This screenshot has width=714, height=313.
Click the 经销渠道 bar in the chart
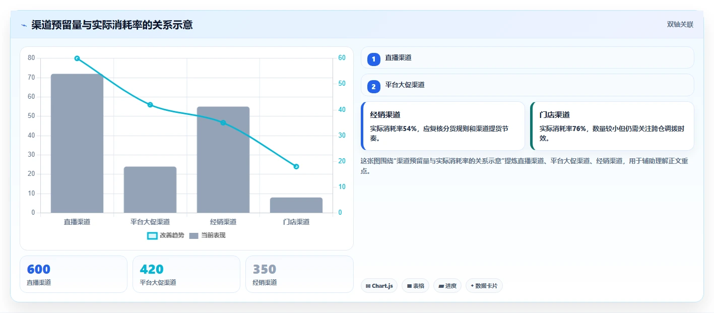point(223,160)
